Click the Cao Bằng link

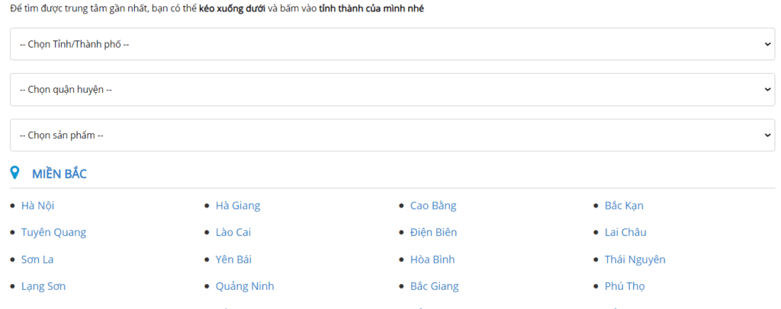[x=433, y=205]
